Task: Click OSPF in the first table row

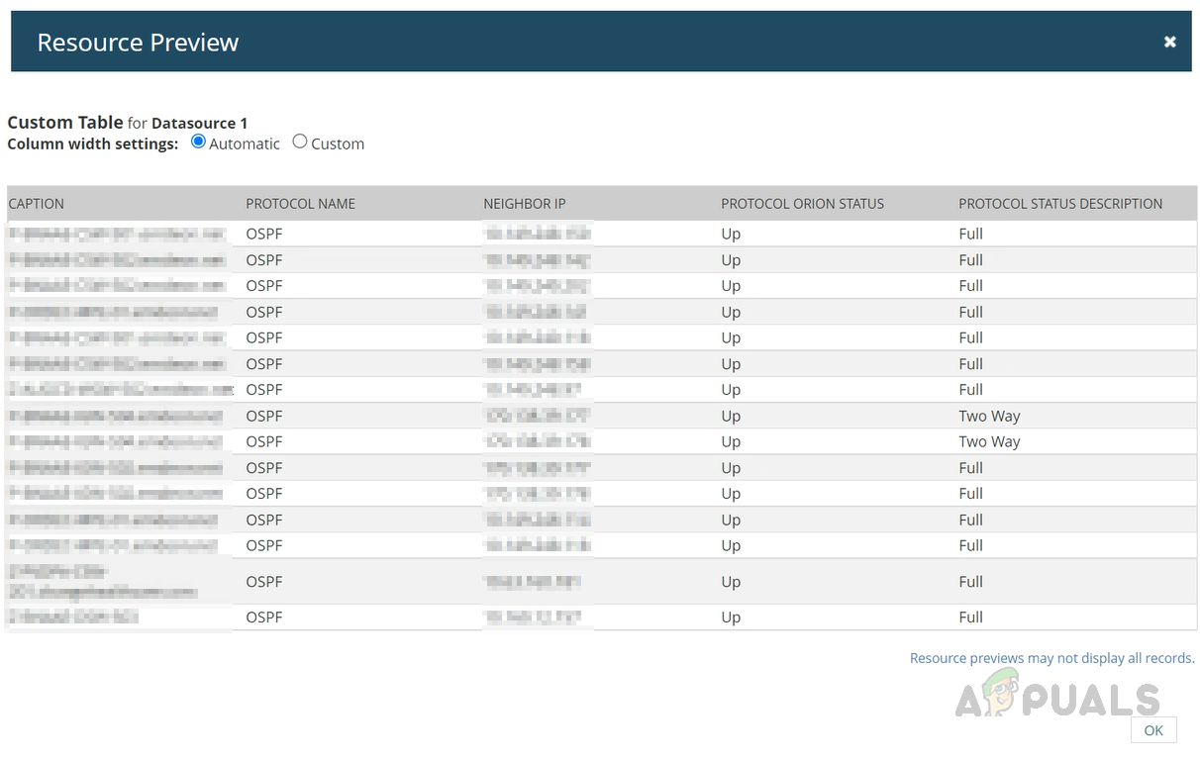Action: [264, 234]
